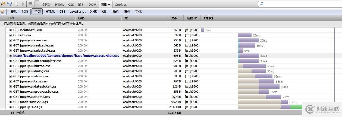This screenshot has height=117, width=342.
Task: Expand the GET jquery.ui.button.css request
Action: pyautogui.click(x=11, y=66)
